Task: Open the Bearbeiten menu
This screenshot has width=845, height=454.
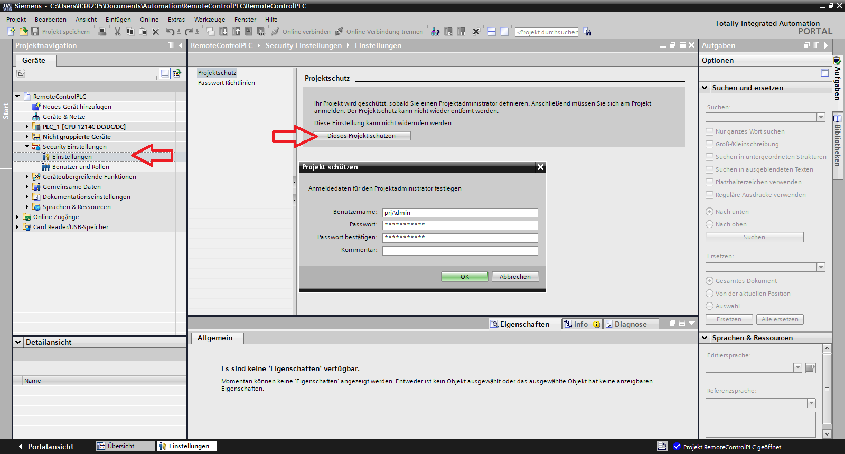Action: pos(51,20)
